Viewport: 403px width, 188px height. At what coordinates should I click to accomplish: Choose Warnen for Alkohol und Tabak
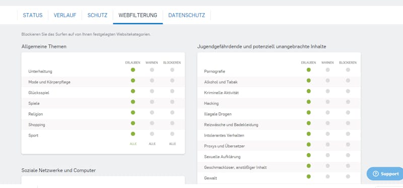(x=327, y=81)
